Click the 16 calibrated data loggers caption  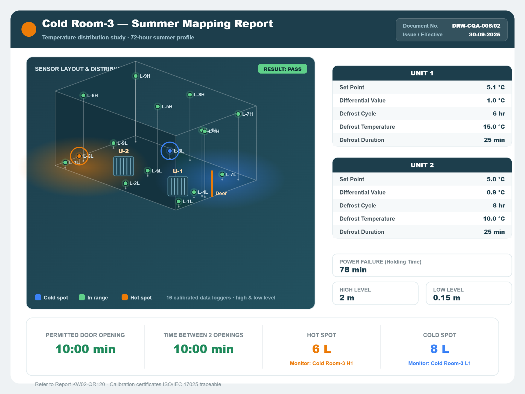(221, 298)
